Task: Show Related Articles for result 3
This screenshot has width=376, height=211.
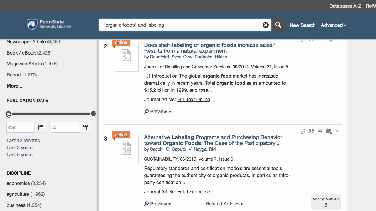Action: click(x=224, y=204)
